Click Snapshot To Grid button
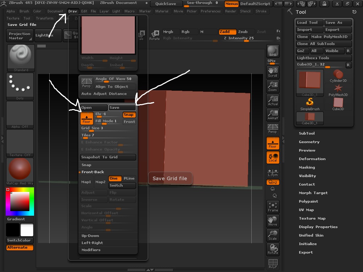Image resolution: width=363 pixels, height=272 pixels. 108,157
